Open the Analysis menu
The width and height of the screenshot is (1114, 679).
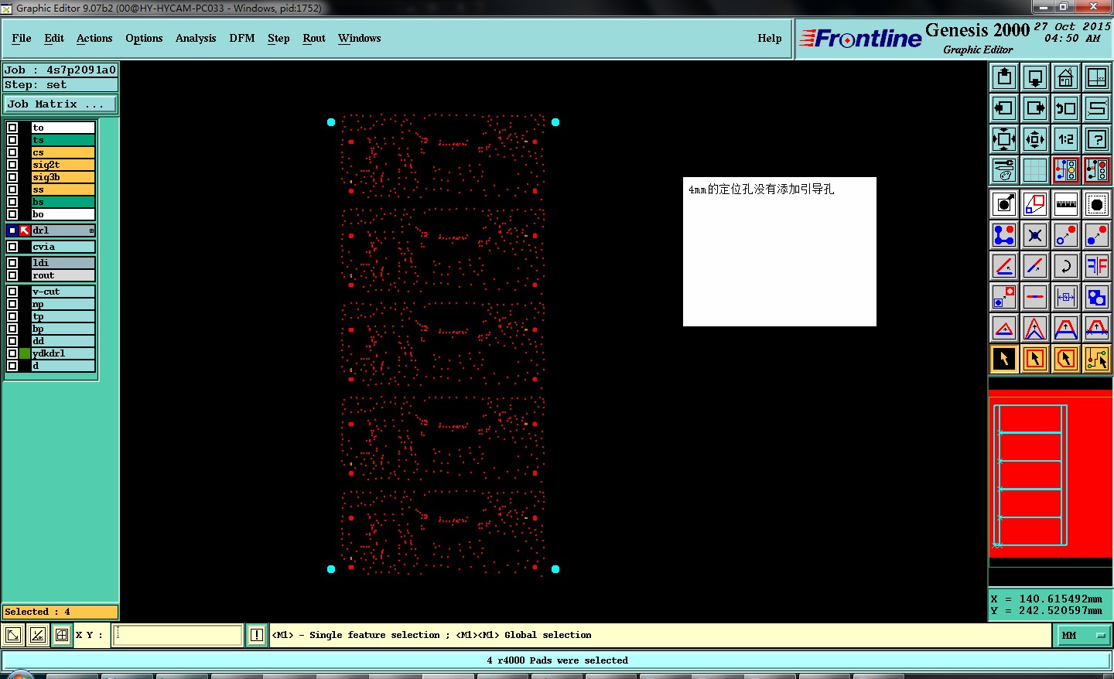click(x=196, y=38)
